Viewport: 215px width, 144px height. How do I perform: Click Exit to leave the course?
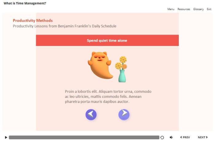tap(209, 9)
